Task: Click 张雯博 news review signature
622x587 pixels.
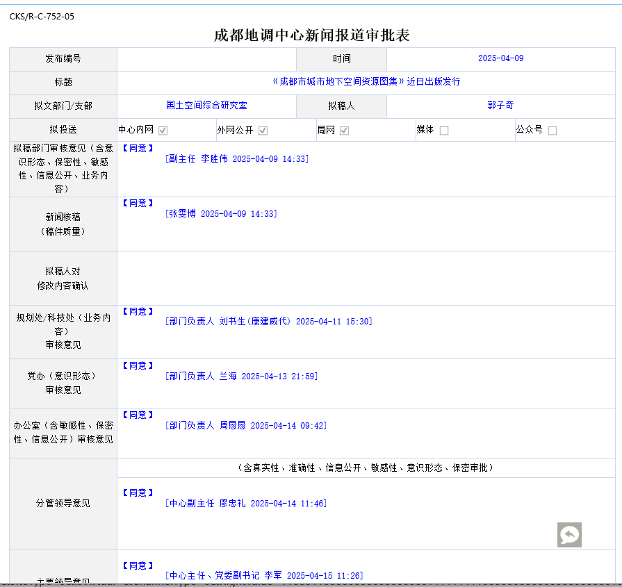Action: [x=221, y=214]
